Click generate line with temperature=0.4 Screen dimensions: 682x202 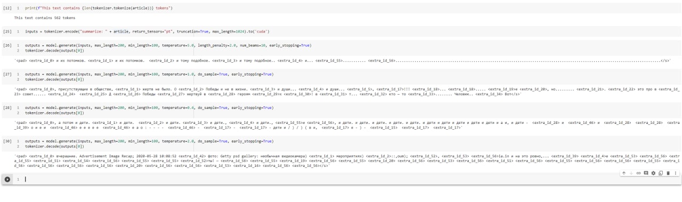[x=149, y=107]
